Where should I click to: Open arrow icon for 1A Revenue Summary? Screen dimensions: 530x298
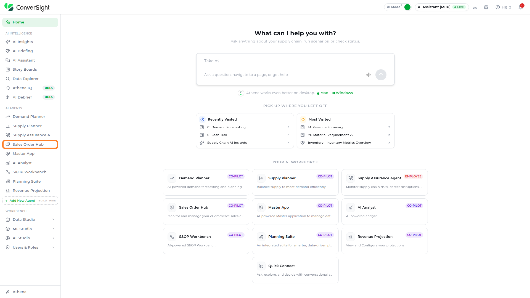(x=389, y=127)
